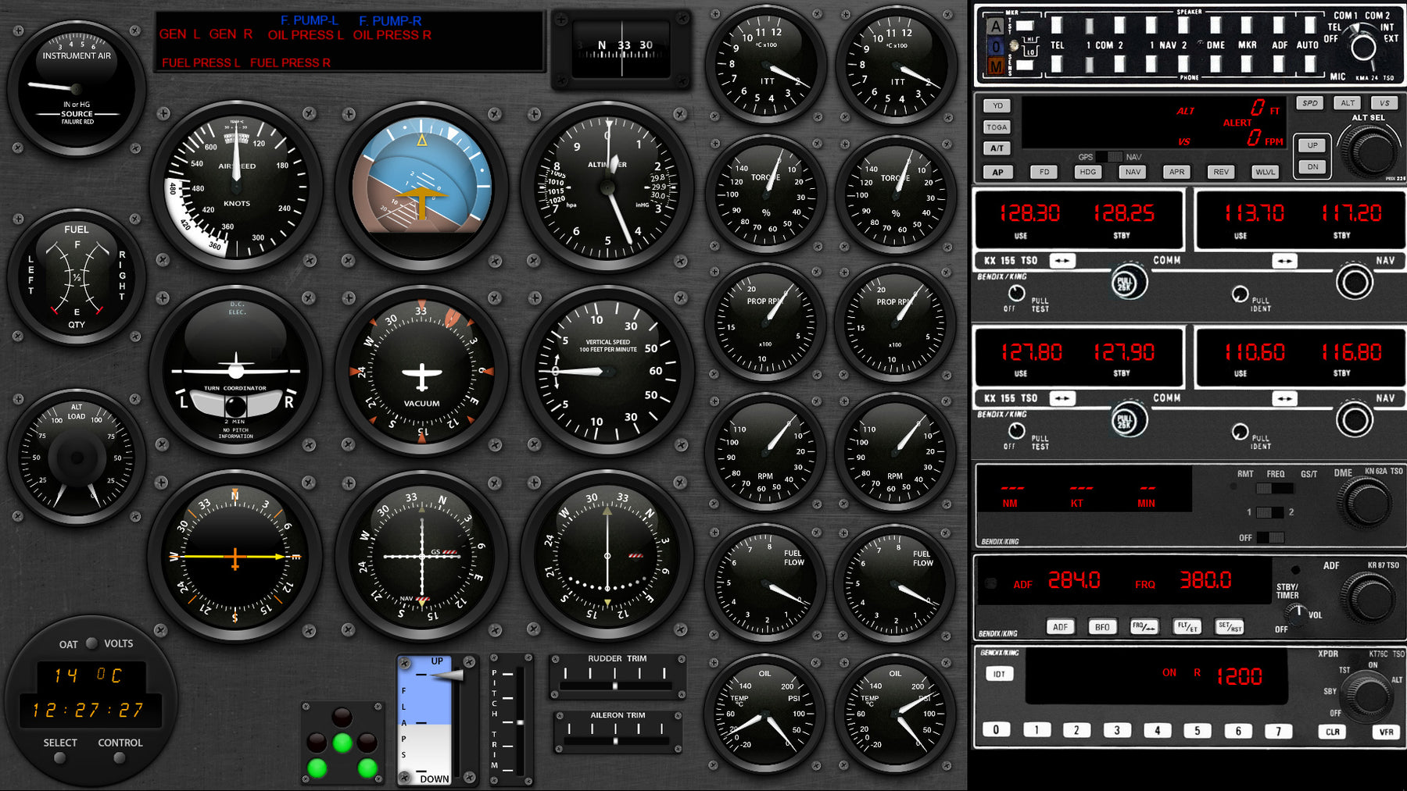Swap NAV frequencies 110.60 and 116.80
1407x791 pixels.
[x=1284, y=399]
